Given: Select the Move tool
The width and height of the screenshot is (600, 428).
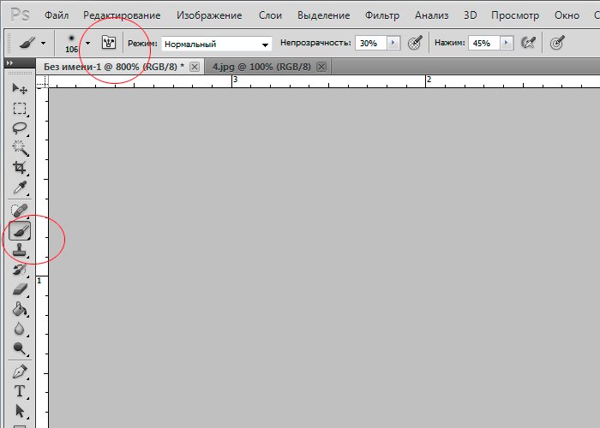Looking at the screenshot, I should [20, 89].
